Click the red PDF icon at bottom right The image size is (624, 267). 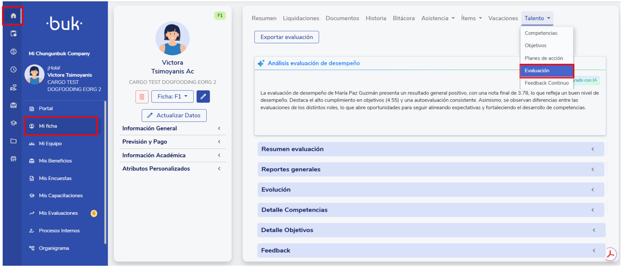pyautogui.click(x=610, y=254)
